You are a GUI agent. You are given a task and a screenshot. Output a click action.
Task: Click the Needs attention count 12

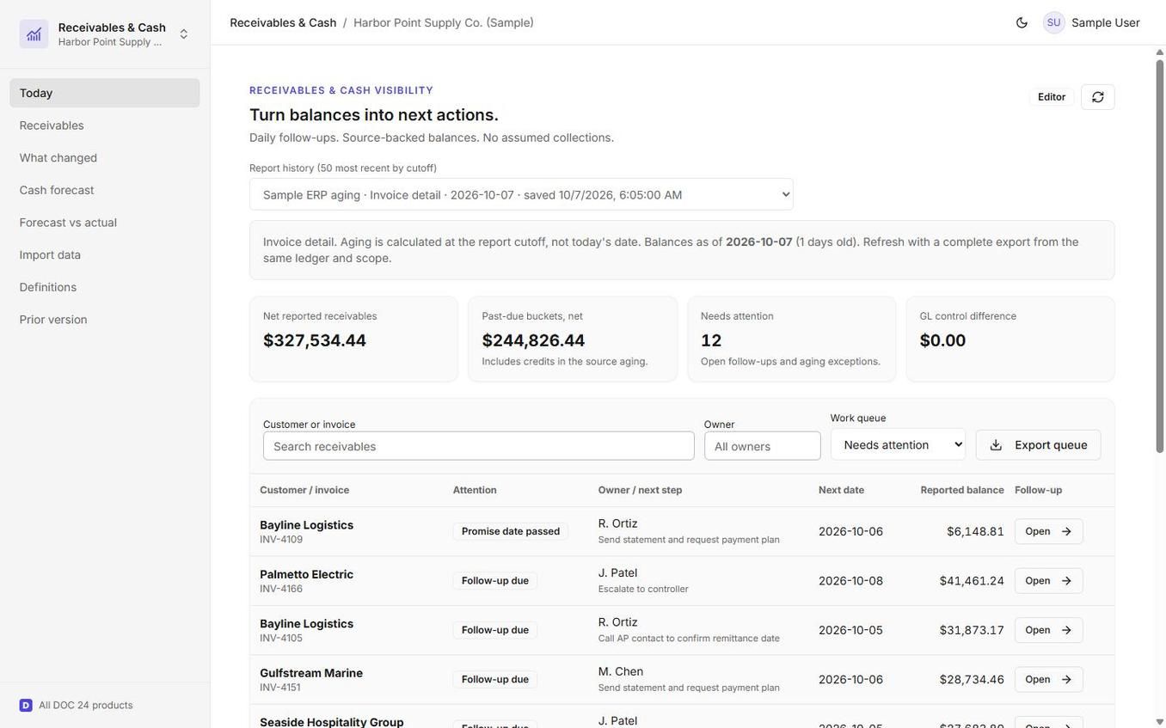pyautogui.click(x=711, y=341)
